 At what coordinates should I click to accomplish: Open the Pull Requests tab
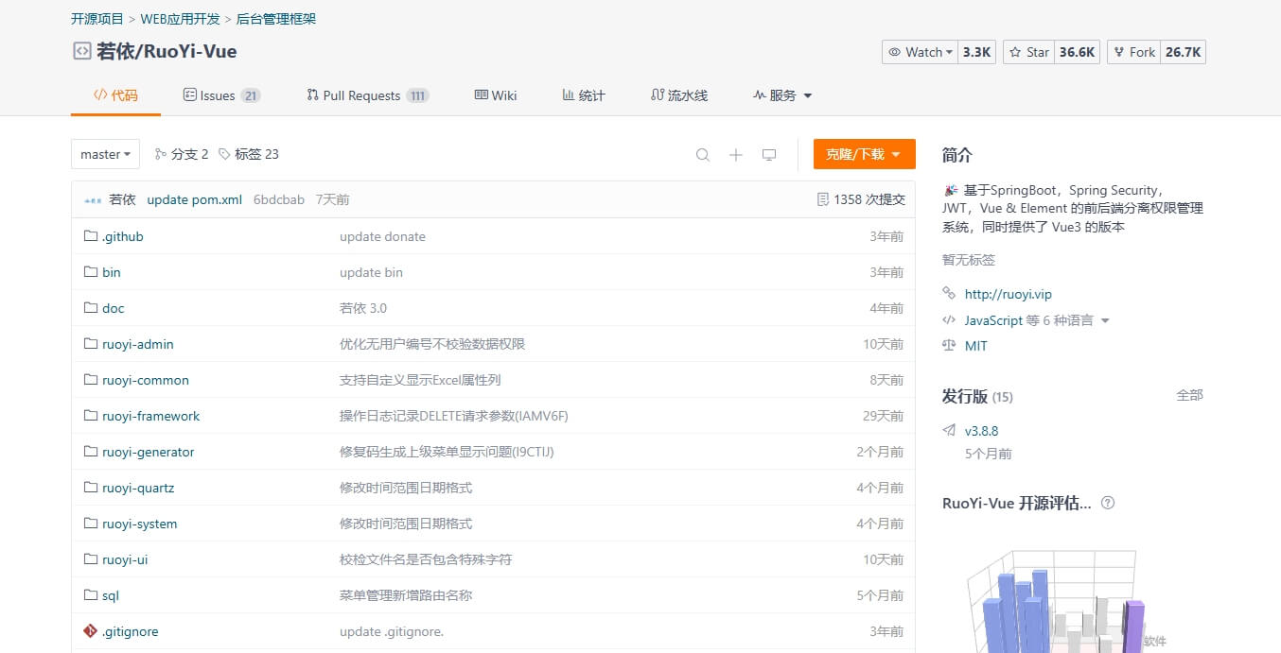click(368, 95)
